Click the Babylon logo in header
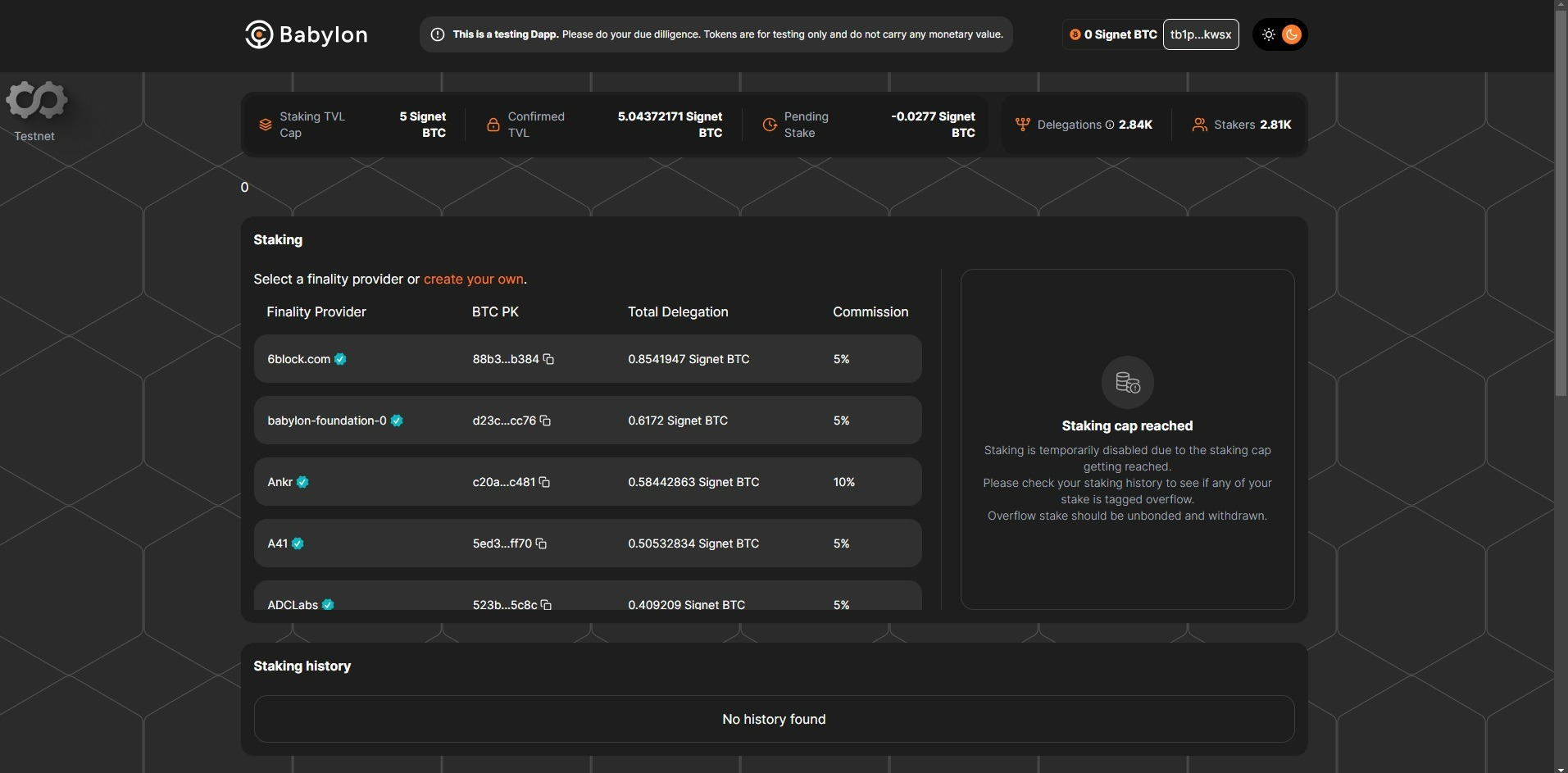The image size is (1568, 773). (306, 34)
